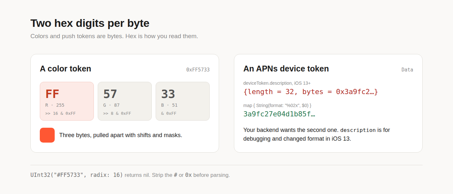This screenshot has width=453, height=194.
Task: Click the UInt32("#FF5733", radix: 16) code
Action: pyautogui.click(x=77, y=175)
